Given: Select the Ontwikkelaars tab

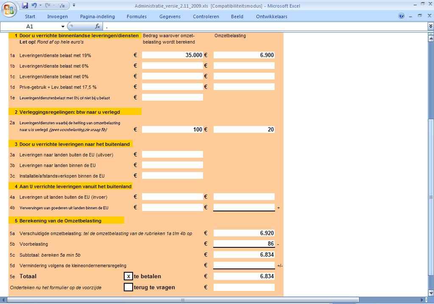Looking at the screenshot, I should [x=271, y=16].
